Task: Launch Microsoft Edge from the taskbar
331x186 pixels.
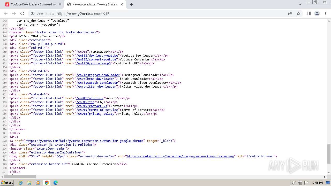Action: tap(56, 183)
